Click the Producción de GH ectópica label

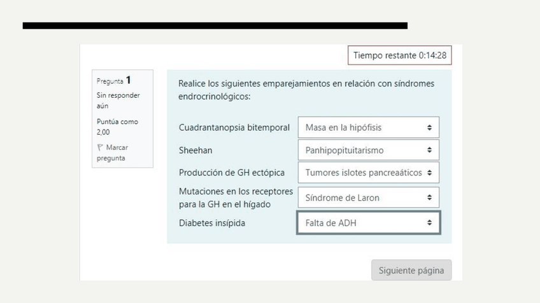point(231,173)
